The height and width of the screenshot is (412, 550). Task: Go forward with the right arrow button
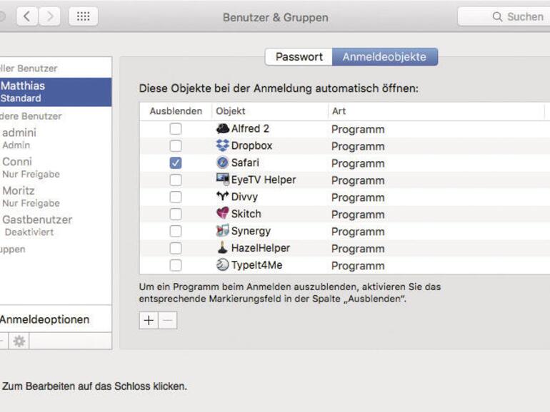(x=49, y=16)
